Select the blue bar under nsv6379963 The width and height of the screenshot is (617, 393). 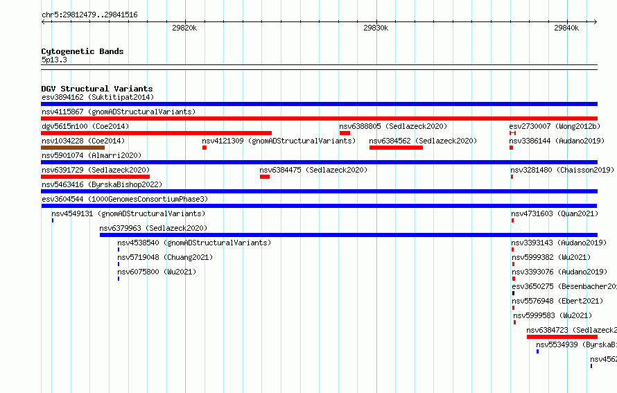click(x=349, y=235)
